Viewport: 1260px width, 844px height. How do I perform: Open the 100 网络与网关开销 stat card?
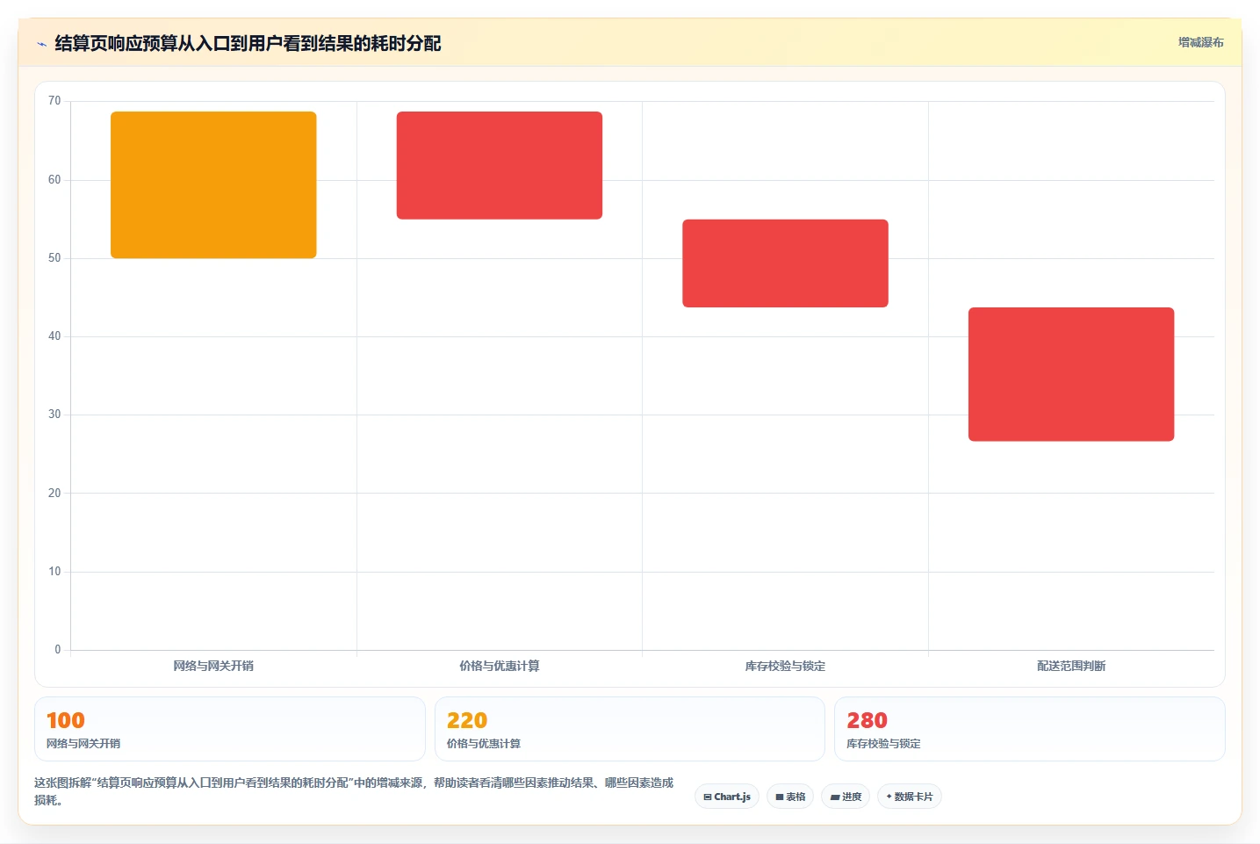[x=230, y=729]
